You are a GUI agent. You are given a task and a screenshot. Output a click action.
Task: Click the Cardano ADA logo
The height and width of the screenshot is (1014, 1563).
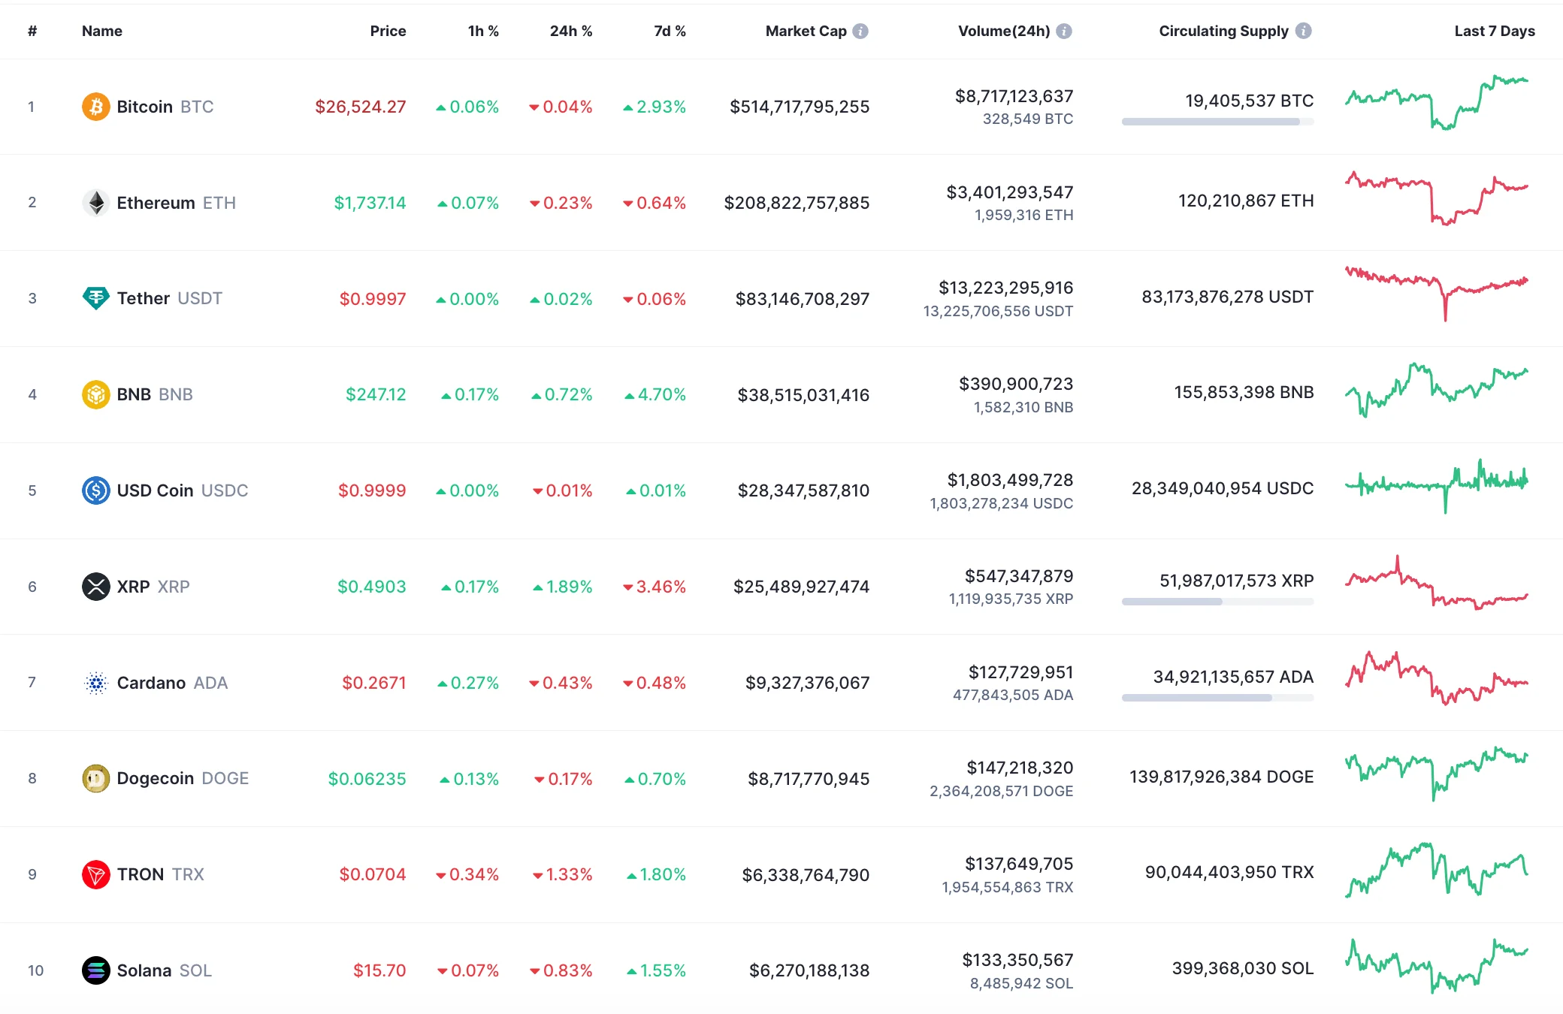(x=95, y=682)
